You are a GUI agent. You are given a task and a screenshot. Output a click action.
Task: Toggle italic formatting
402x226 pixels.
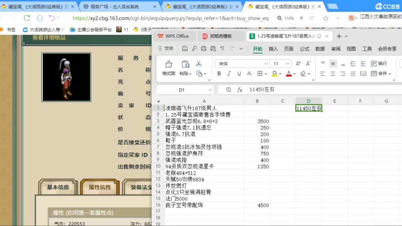point(229,73)
